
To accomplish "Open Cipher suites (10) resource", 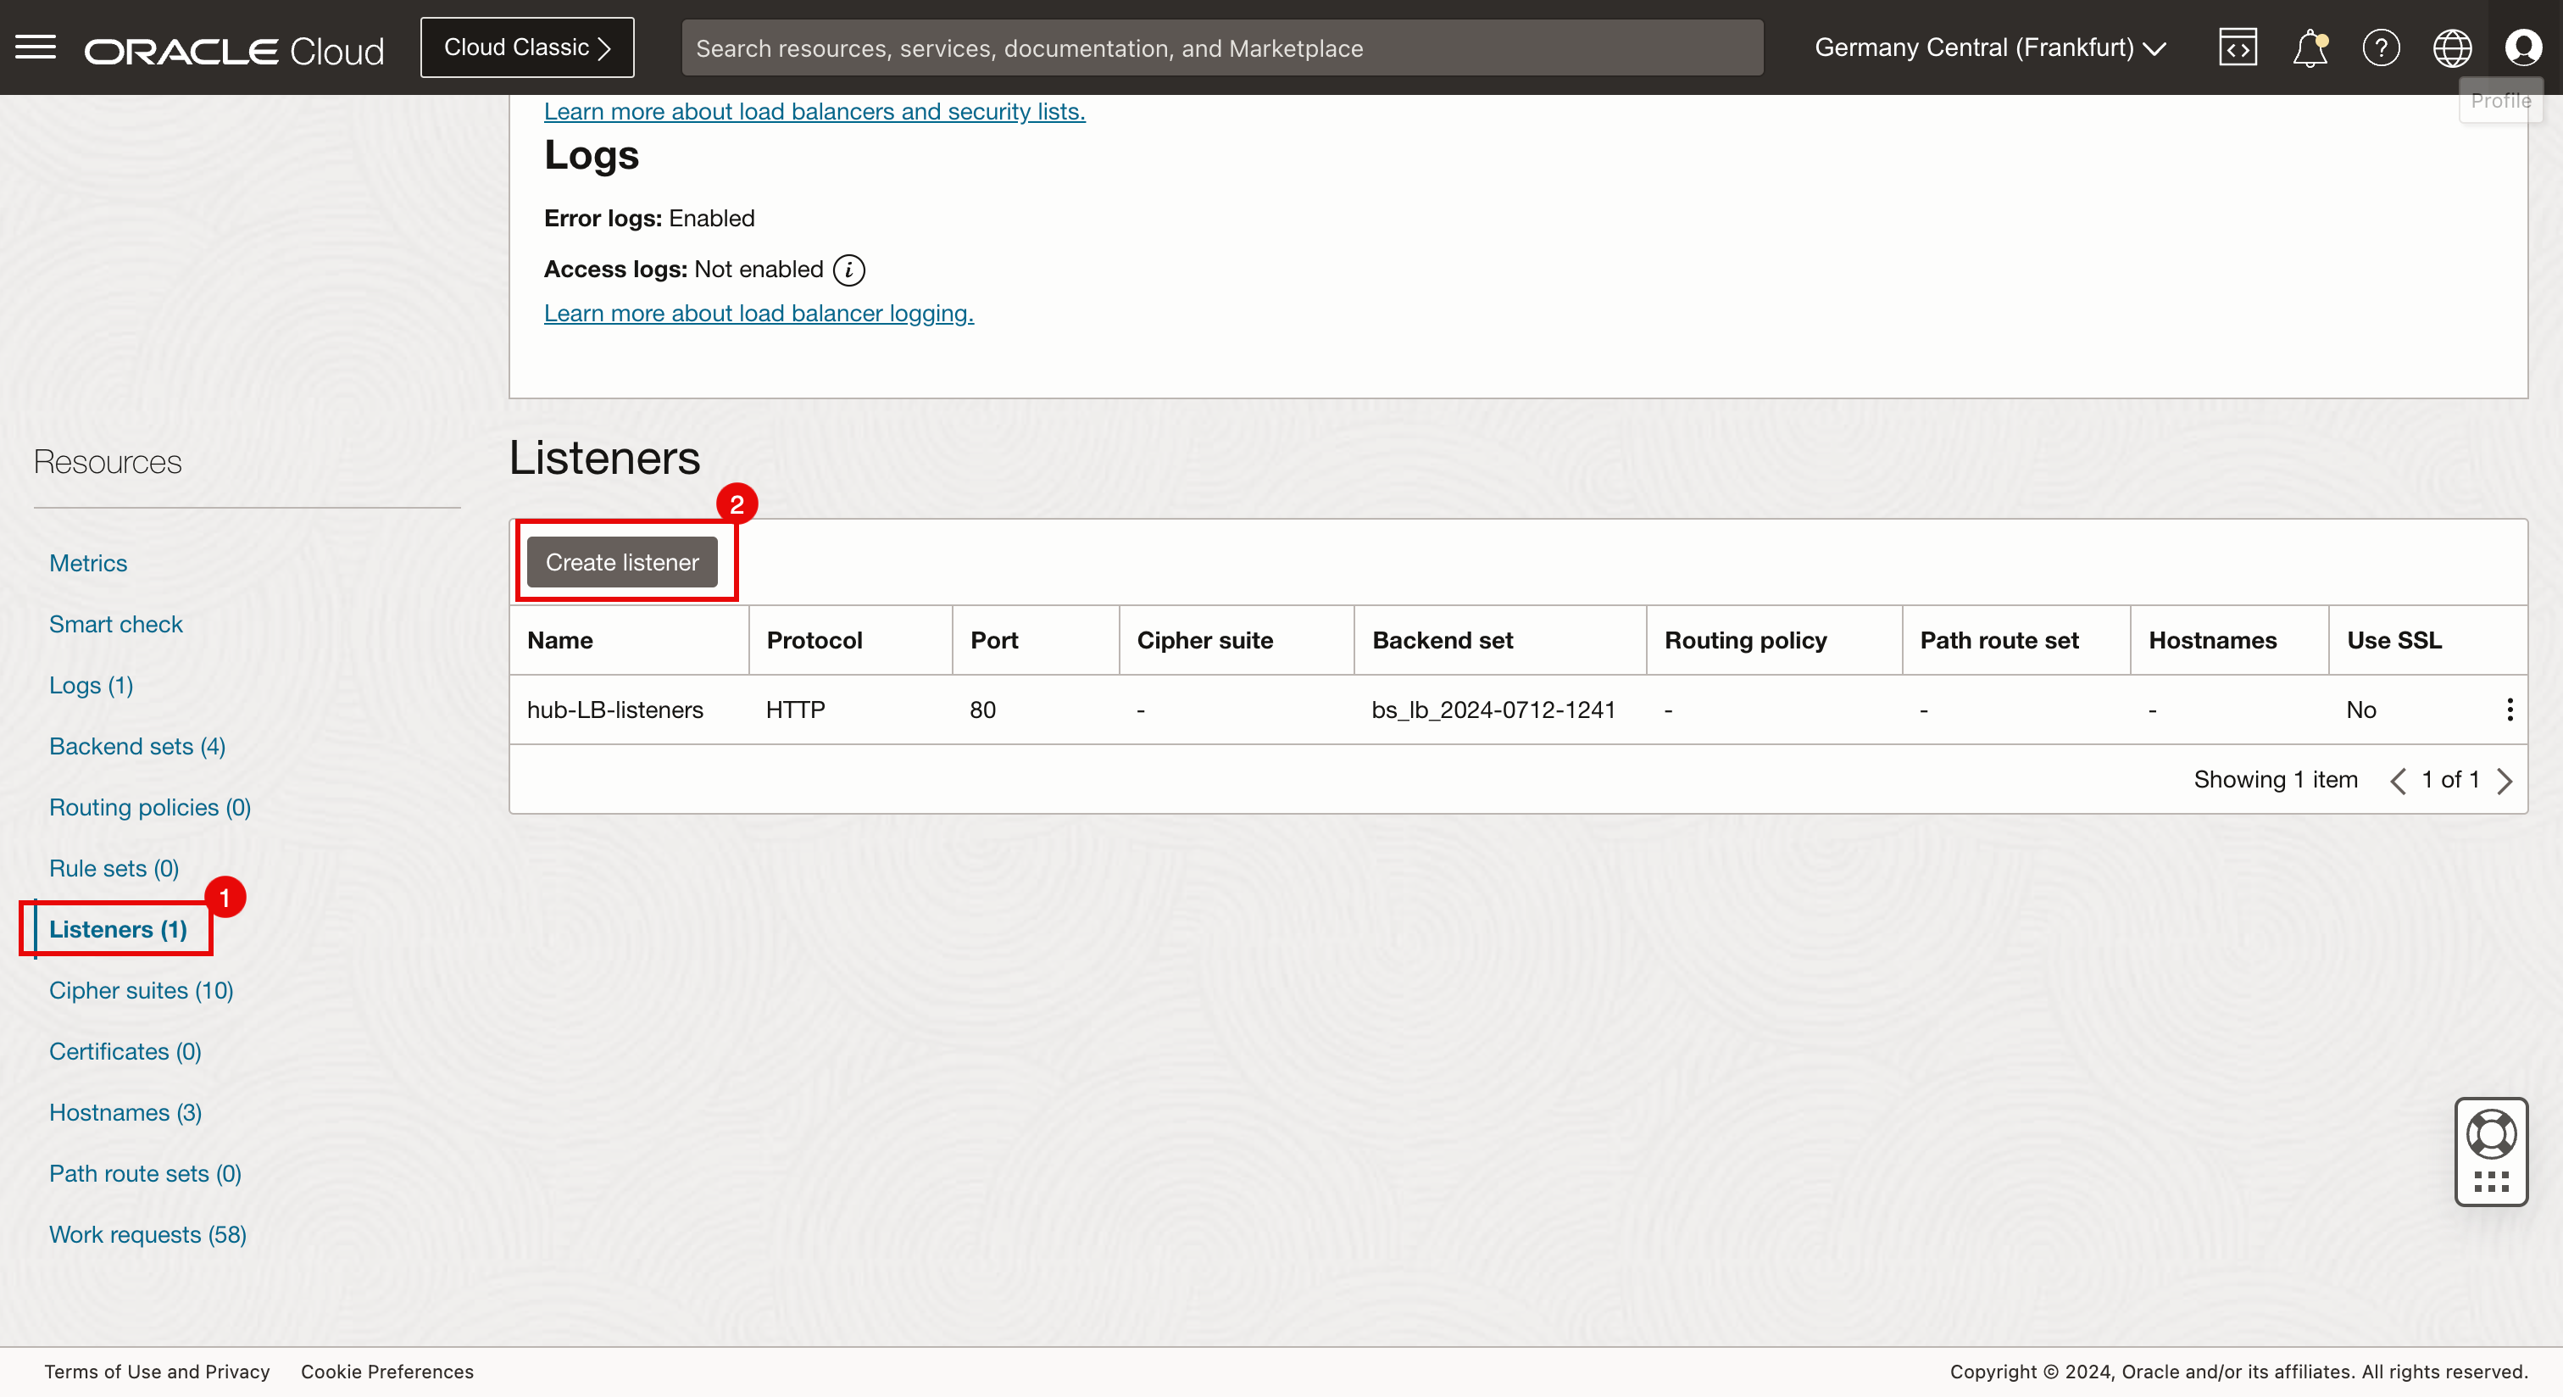I will coord(142,990).
